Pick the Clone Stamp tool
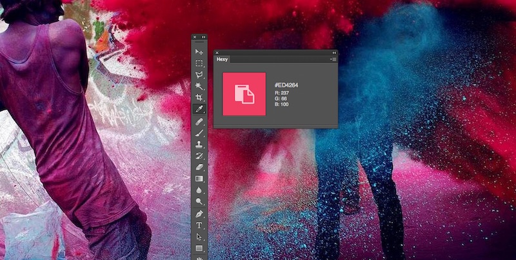Image resolution: width=516 pixels, height=260 pixels. point(199,144)
